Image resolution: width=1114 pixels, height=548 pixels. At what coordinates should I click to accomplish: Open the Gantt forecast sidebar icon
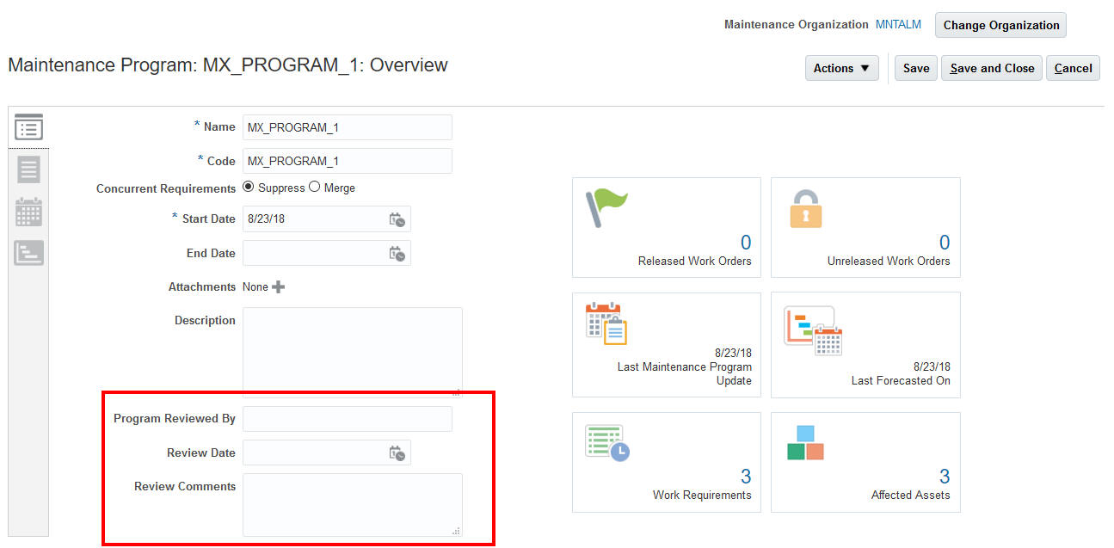(x=28, y=253)
